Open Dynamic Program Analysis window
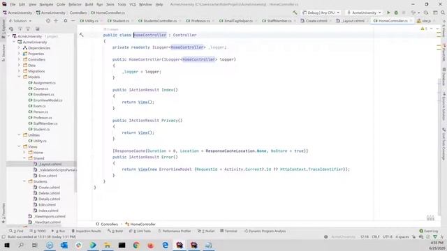447x251 pixels. pyautogui.click(x=265, y=231)
